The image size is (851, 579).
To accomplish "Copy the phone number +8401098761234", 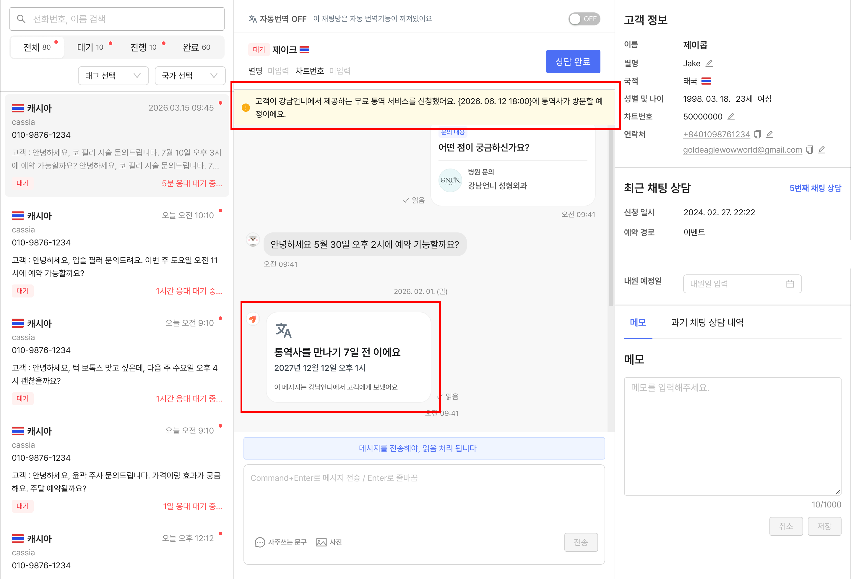I will click(758, 135).
